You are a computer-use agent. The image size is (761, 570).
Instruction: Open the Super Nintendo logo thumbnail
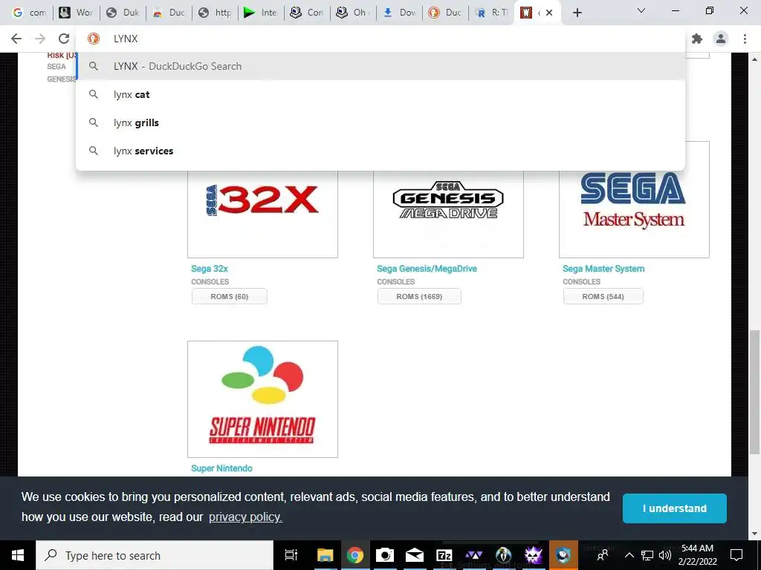click(x=262, y=399)
